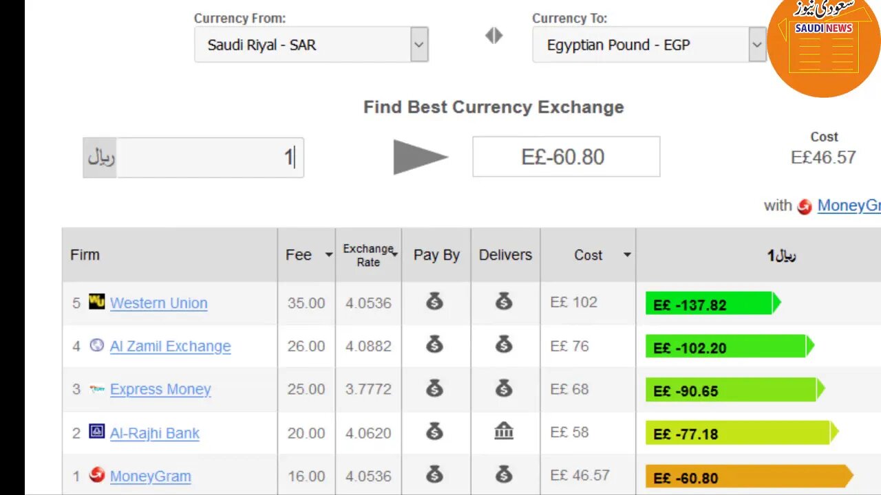
Task: Click the green bar E£ -102.20
Action: click(730, 346)
